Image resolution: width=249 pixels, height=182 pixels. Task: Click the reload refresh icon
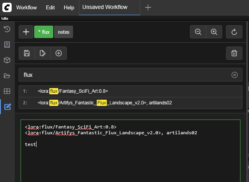tap(234, 32)
